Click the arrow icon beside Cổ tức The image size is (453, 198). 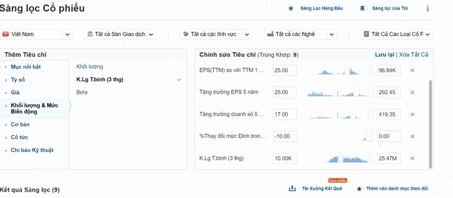point(6,138)
